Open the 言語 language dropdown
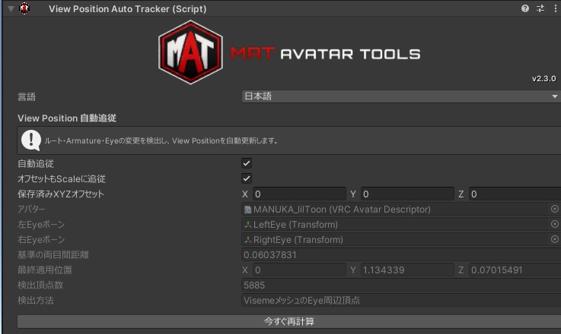 [401, 96]
